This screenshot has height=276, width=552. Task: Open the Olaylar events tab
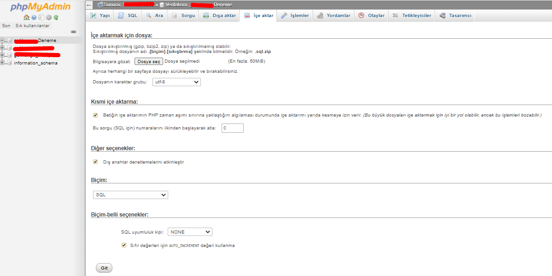pyautogui.click(x=371, y=16)
